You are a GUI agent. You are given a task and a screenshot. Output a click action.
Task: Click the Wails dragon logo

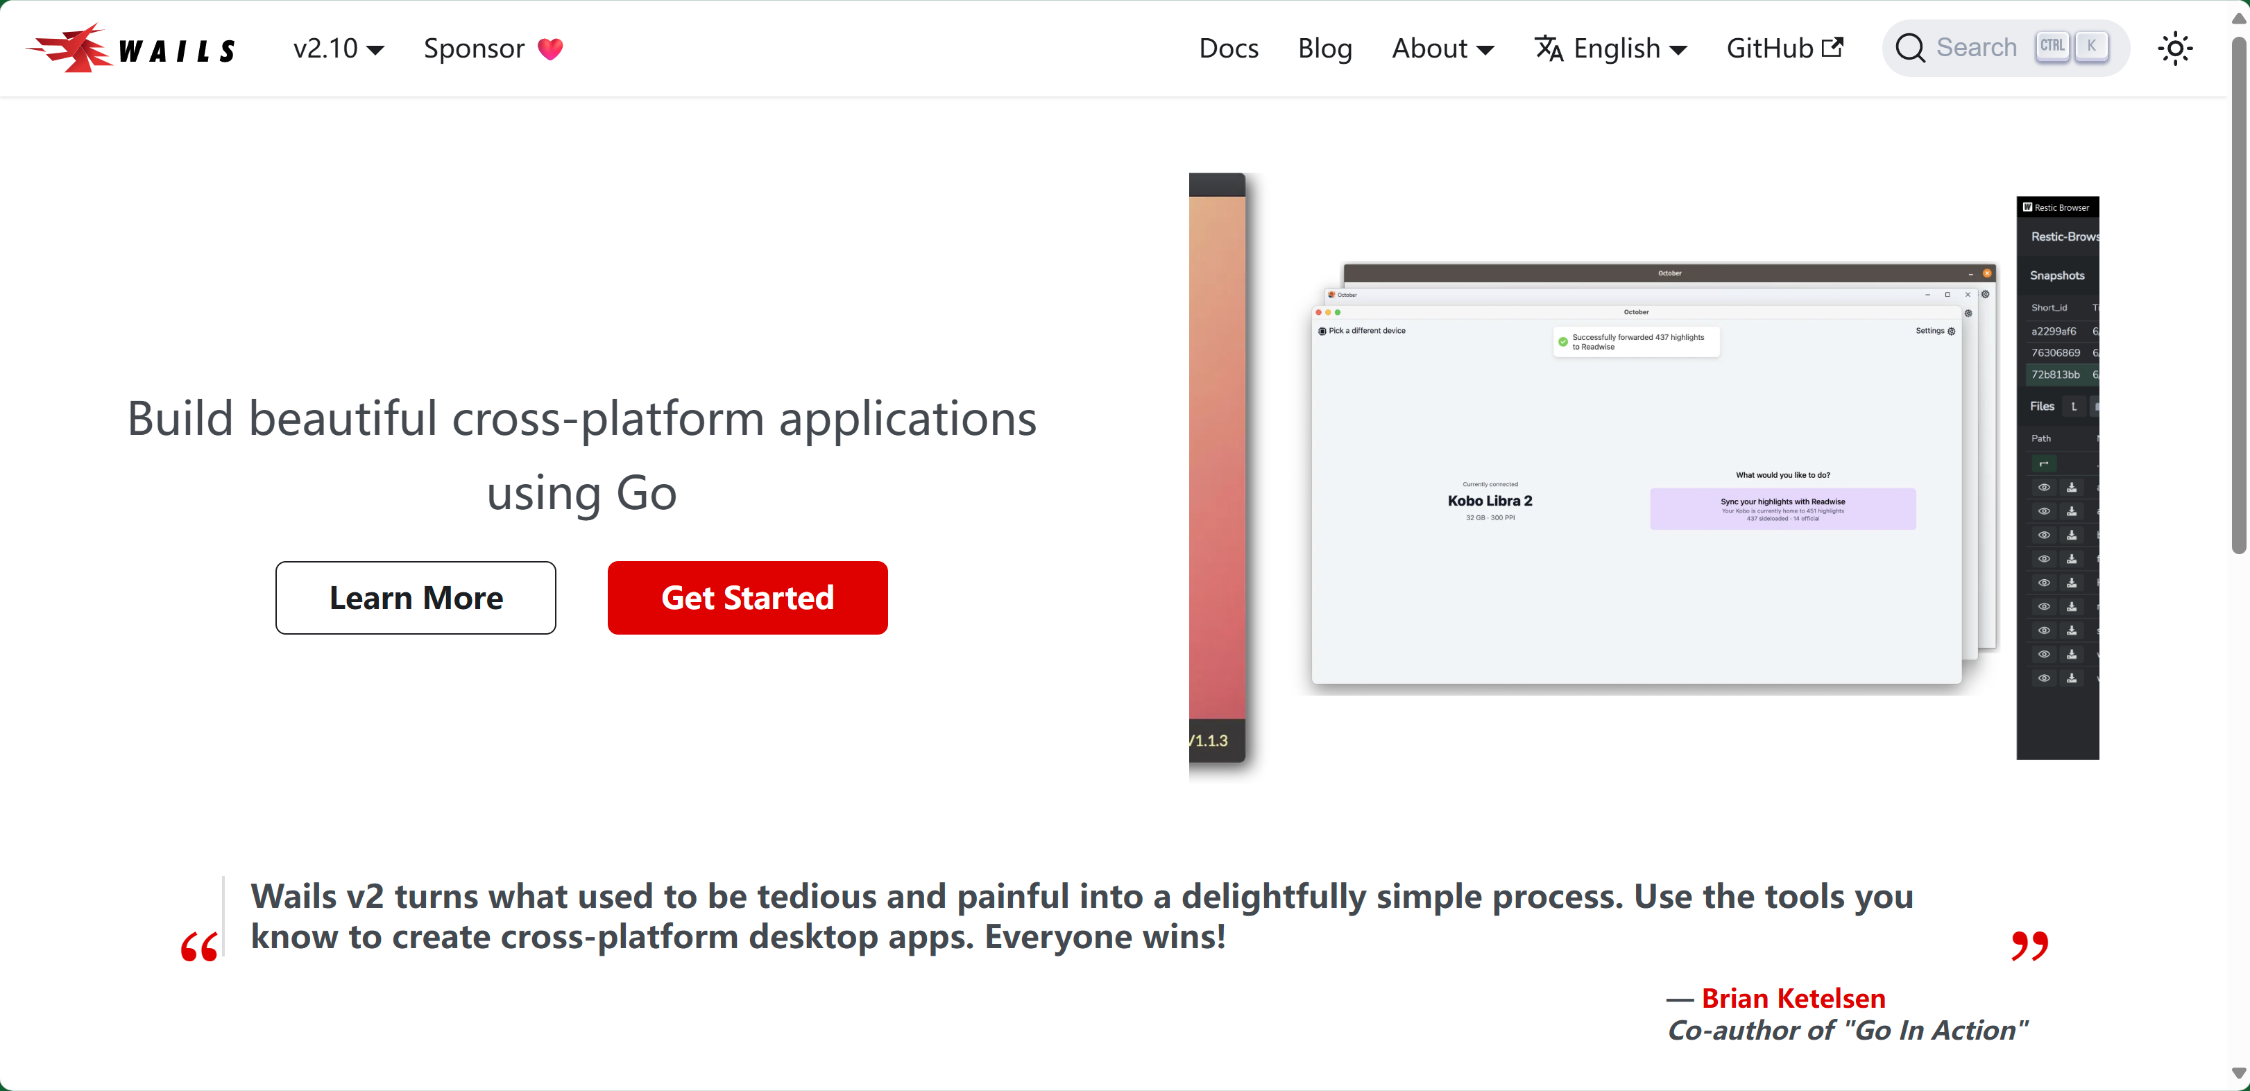pyautogui.click(x=70, y=48)
